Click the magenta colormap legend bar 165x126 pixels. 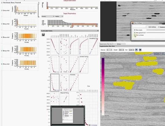(103, 87)
